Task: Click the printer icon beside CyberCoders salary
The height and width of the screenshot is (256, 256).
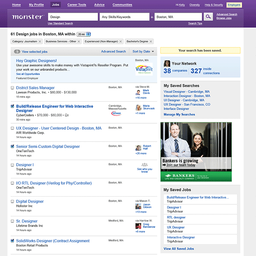Action: [x=67, y=115]
